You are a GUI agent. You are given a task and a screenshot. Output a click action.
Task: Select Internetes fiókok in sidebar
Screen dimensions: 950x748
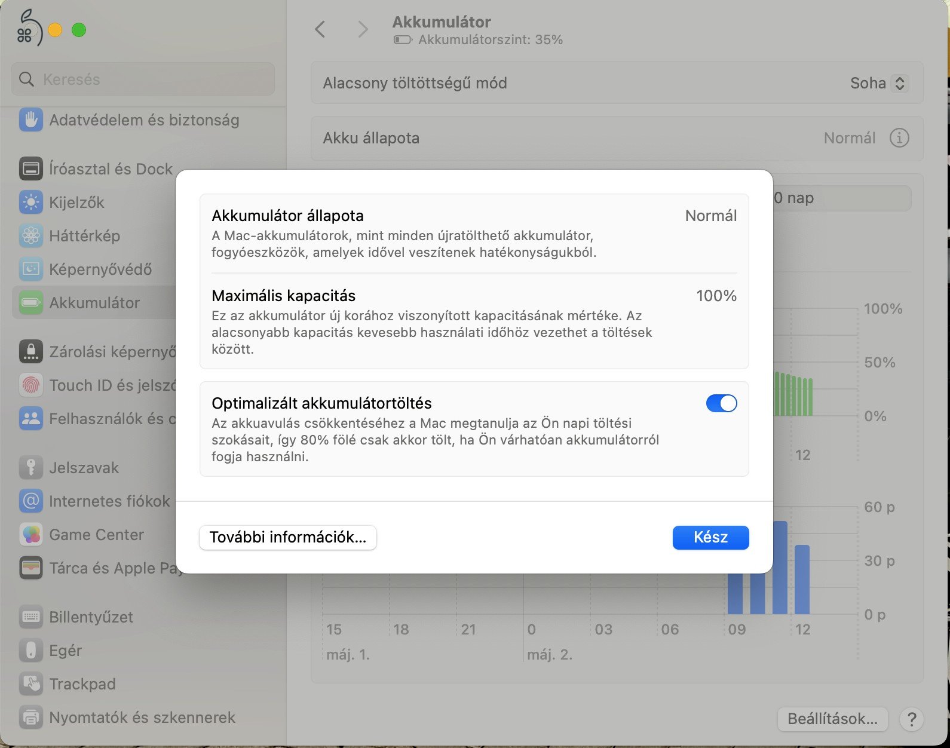pyautogui.click(x=109, y=501)
